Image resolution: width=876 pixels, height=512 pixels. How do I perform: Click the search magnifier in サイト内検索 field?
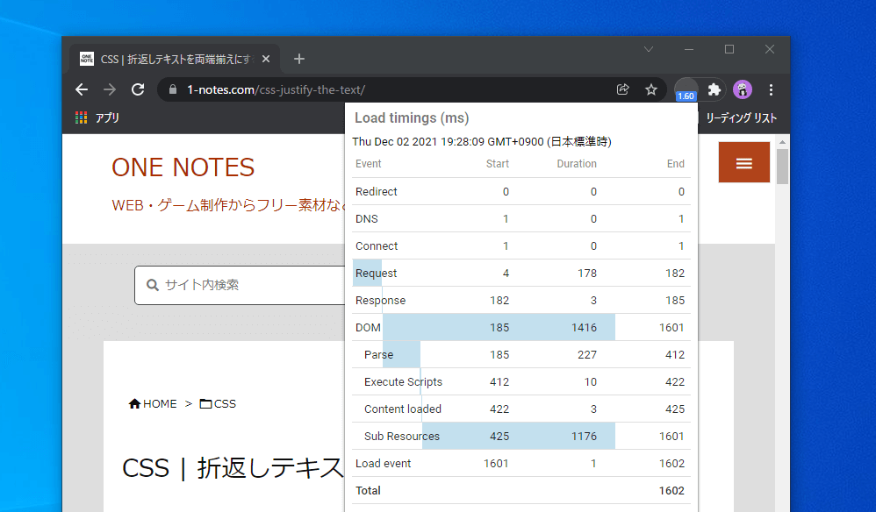click(x=153, y=284)
